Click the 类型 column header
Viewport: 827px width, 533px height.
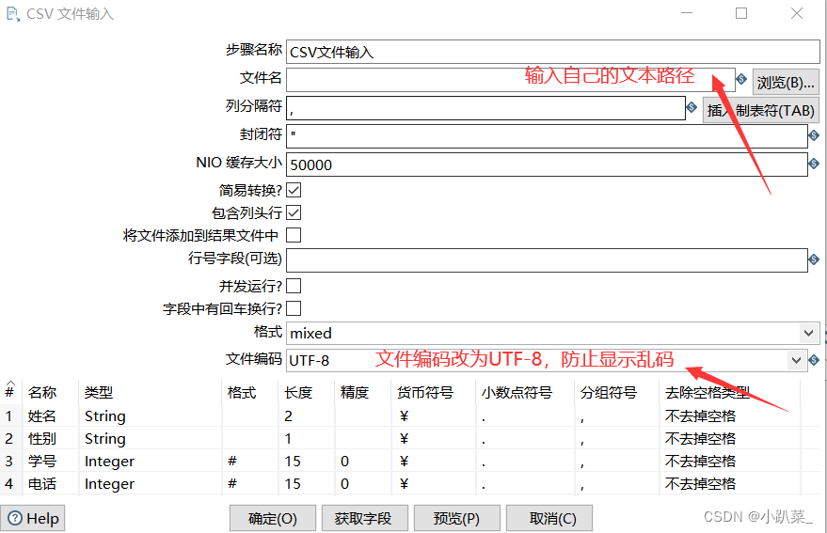pos(150,392)
